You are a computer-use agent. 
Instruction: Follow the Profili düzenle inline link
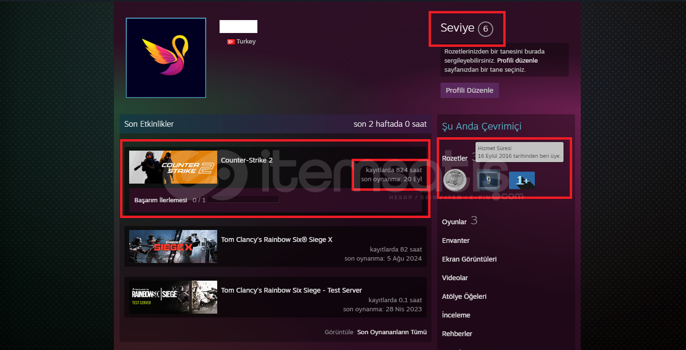[x=518, y=61]
